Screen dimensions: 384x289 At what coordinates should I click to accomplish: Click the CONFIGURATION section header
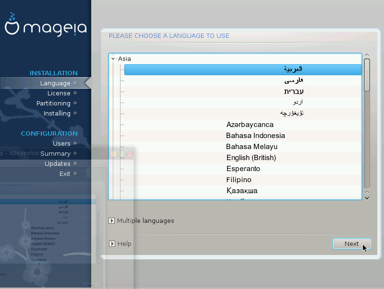[49, 134]
